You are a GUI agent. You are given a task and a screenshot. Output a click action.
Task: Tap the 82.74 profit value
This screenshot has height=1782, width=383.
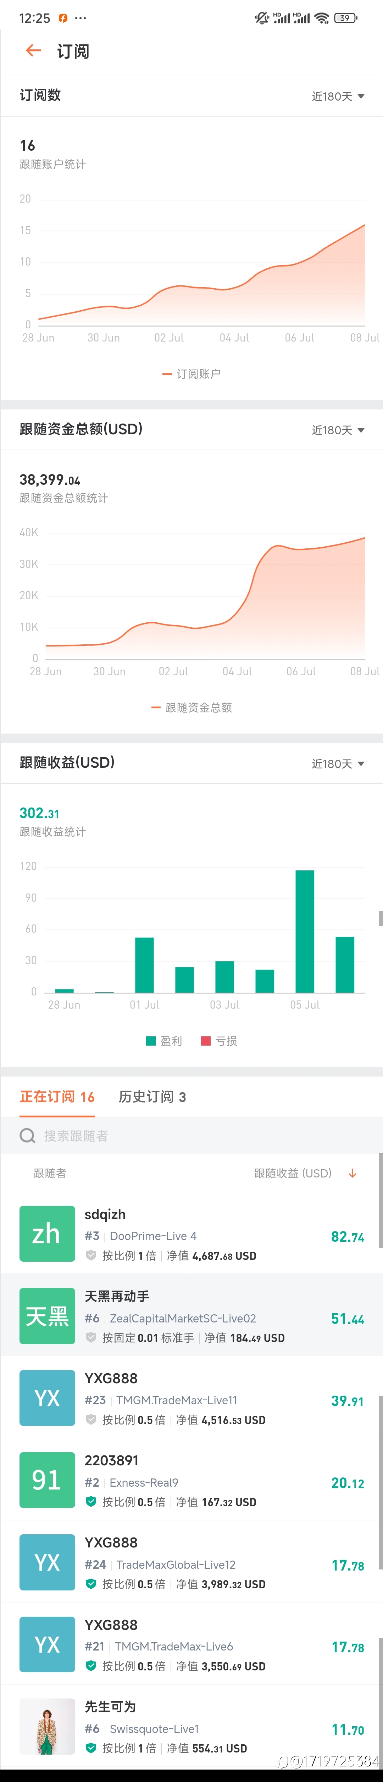click(347, 1237)
